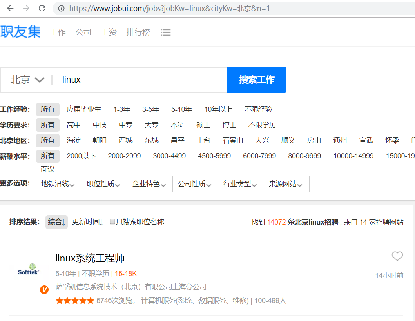Open the Softtek company logo
The height and width of the screenshot is (321, 415).
28,269
